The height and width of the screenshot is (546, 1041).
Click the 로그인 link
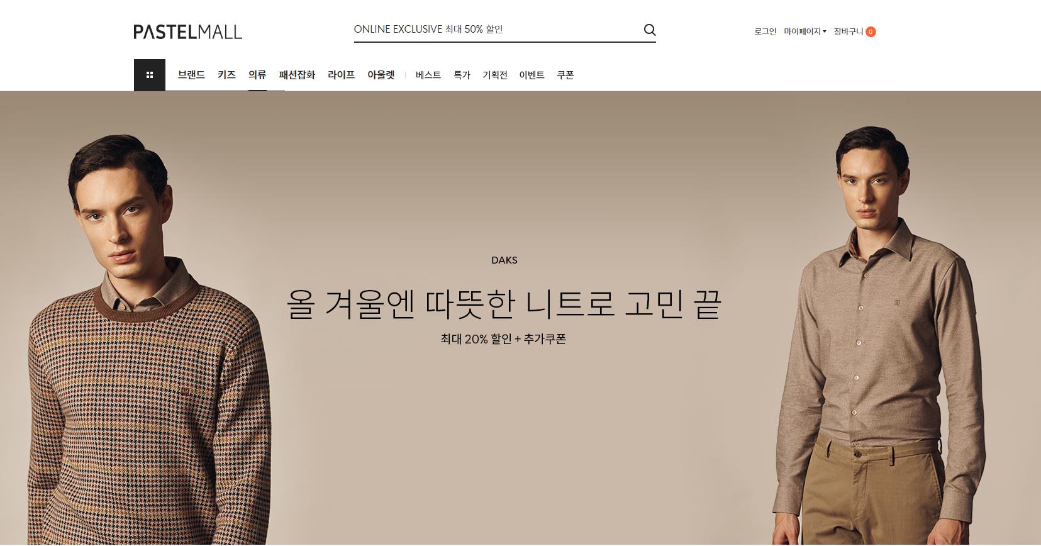[x=765, y=31]
